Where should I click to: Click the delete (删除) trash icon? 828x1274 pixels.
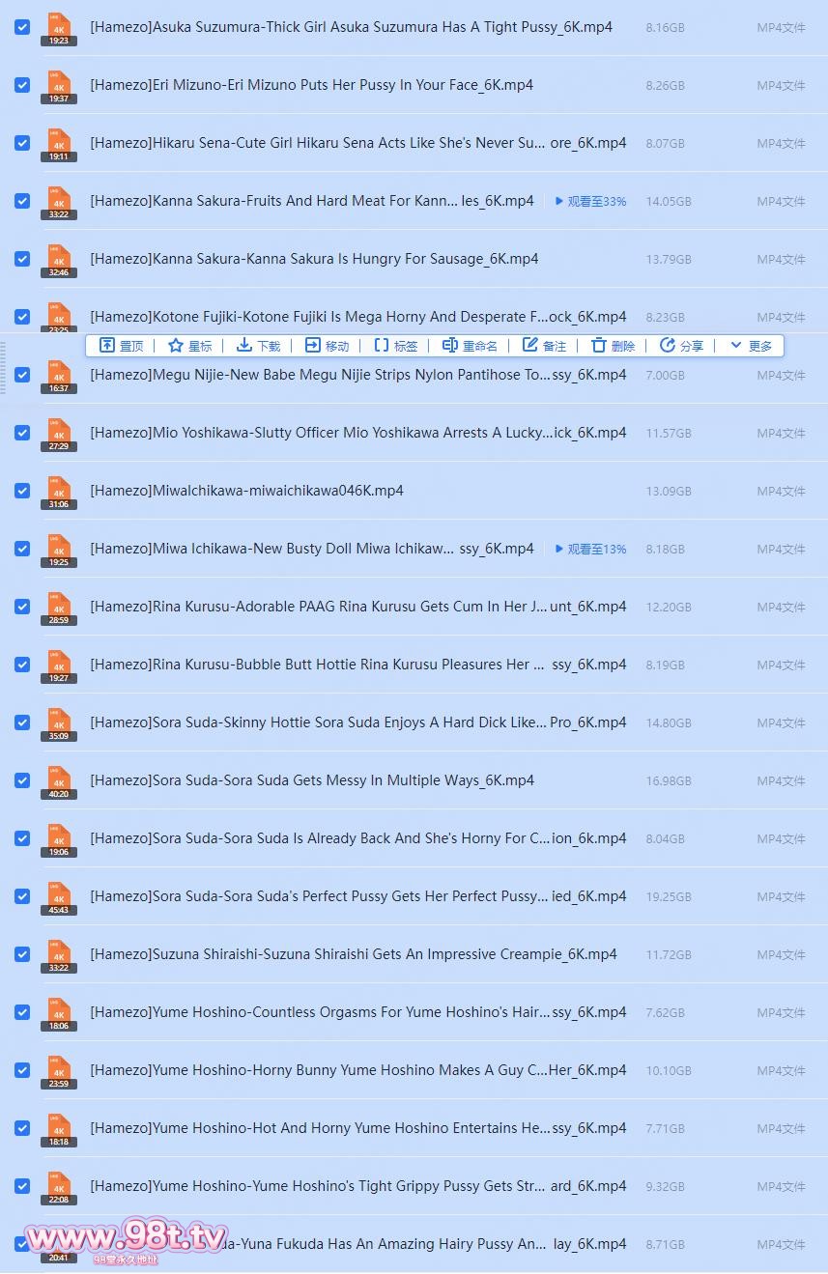coord(599,346)
